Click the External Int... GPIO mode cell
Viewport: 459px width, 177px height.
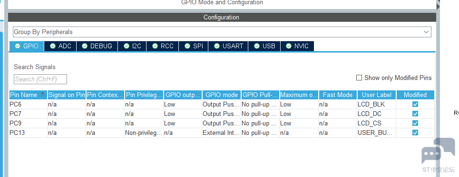(222, 133)
